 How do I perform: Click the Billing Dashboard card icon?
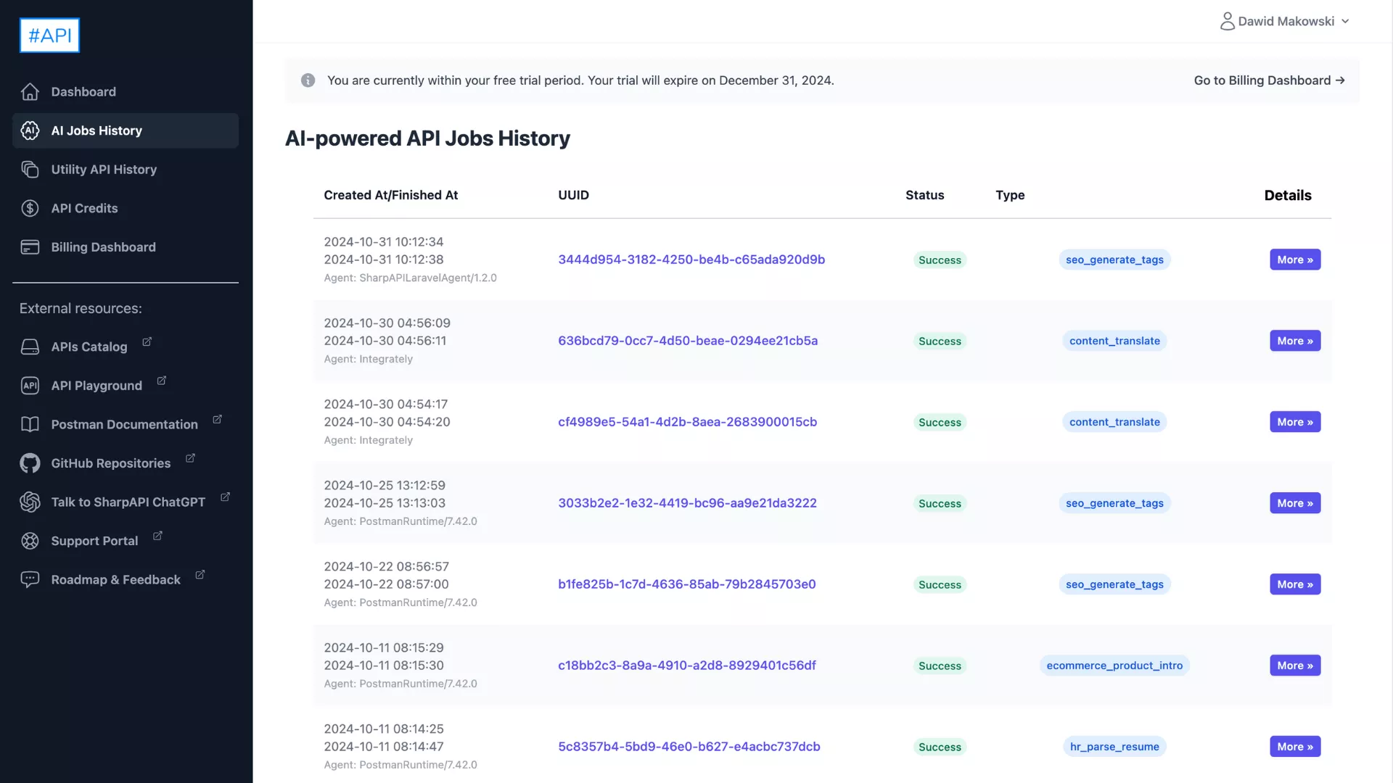pyautogui.click(x=30, y=247)
